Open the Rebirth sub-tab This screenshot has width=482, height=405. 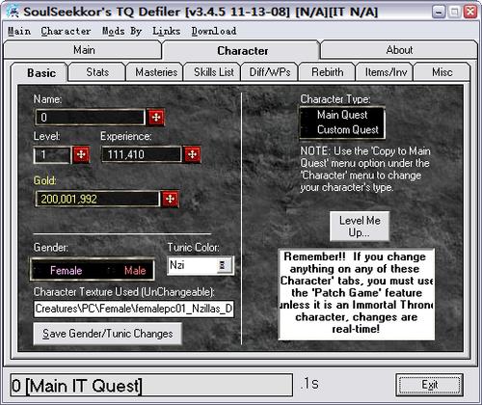tap(328, 72)
